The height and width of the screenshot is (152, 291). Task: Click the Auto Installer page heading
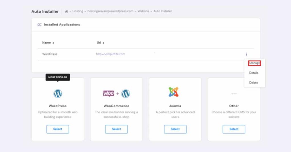[x=45, y=11]
